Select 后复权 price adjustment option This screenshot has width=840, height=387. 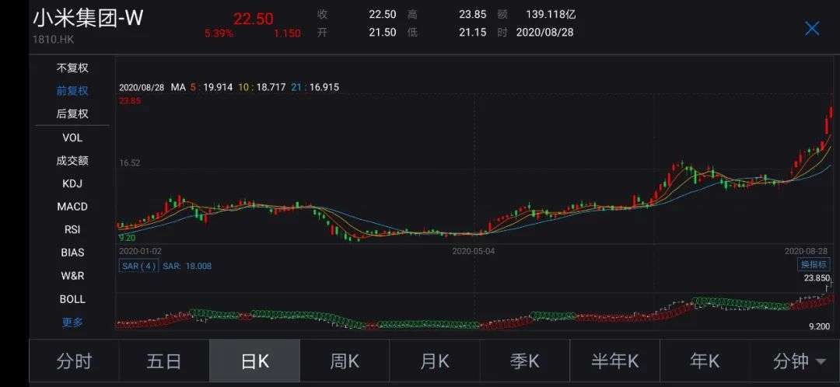click(x=72, y=113)
